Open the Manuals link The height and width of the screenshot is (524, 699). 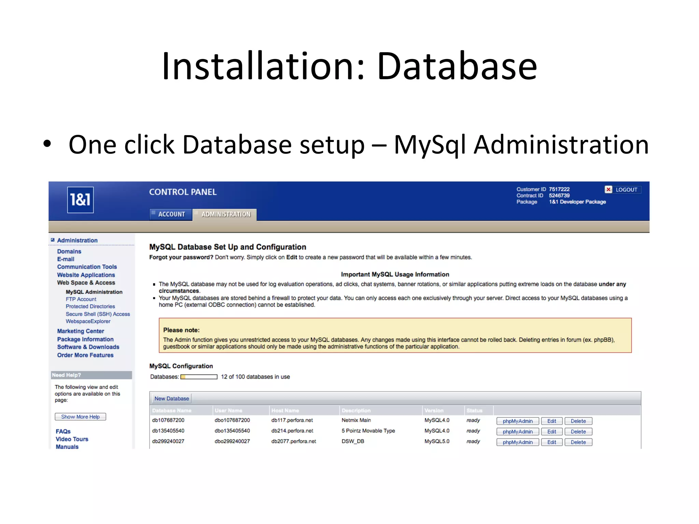tap(67, 447)
